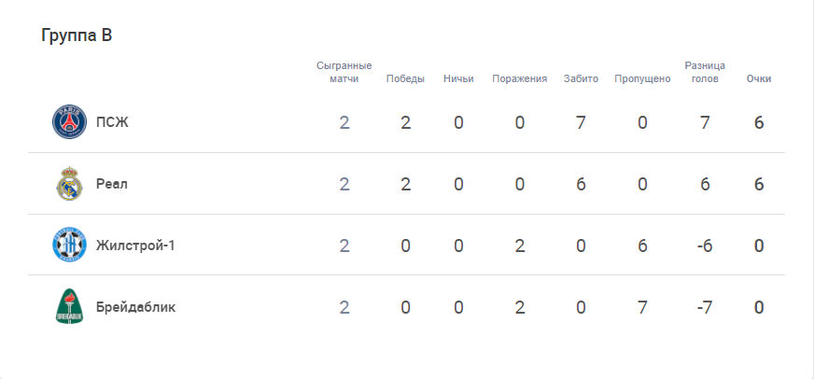Viewport: 814px width, 379px height.
Task: Click the Пропущено column header
Action: point(642,79)
